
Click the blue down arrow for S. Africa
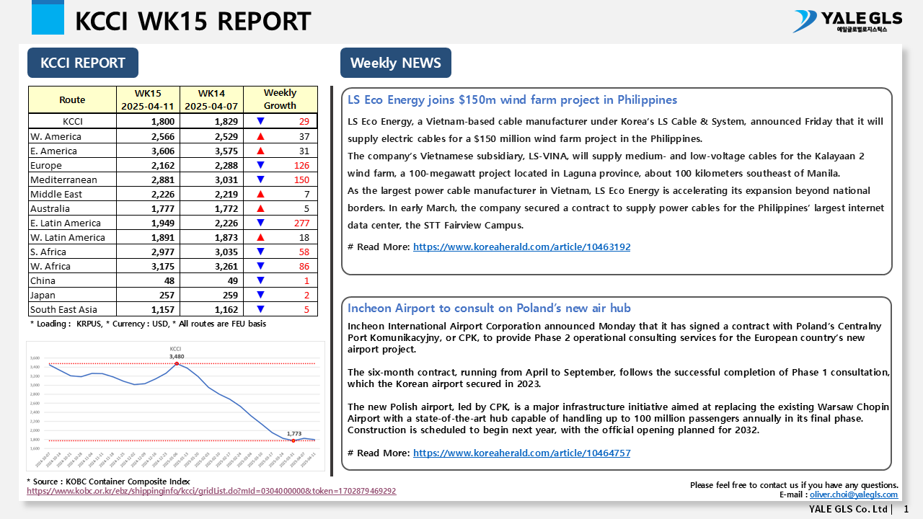tap(260, 252)
